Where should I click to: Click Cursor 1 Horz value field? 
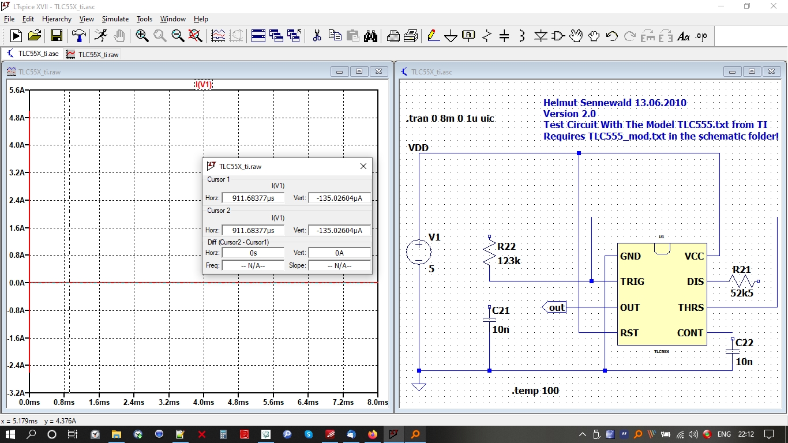[x=253, y=198]
